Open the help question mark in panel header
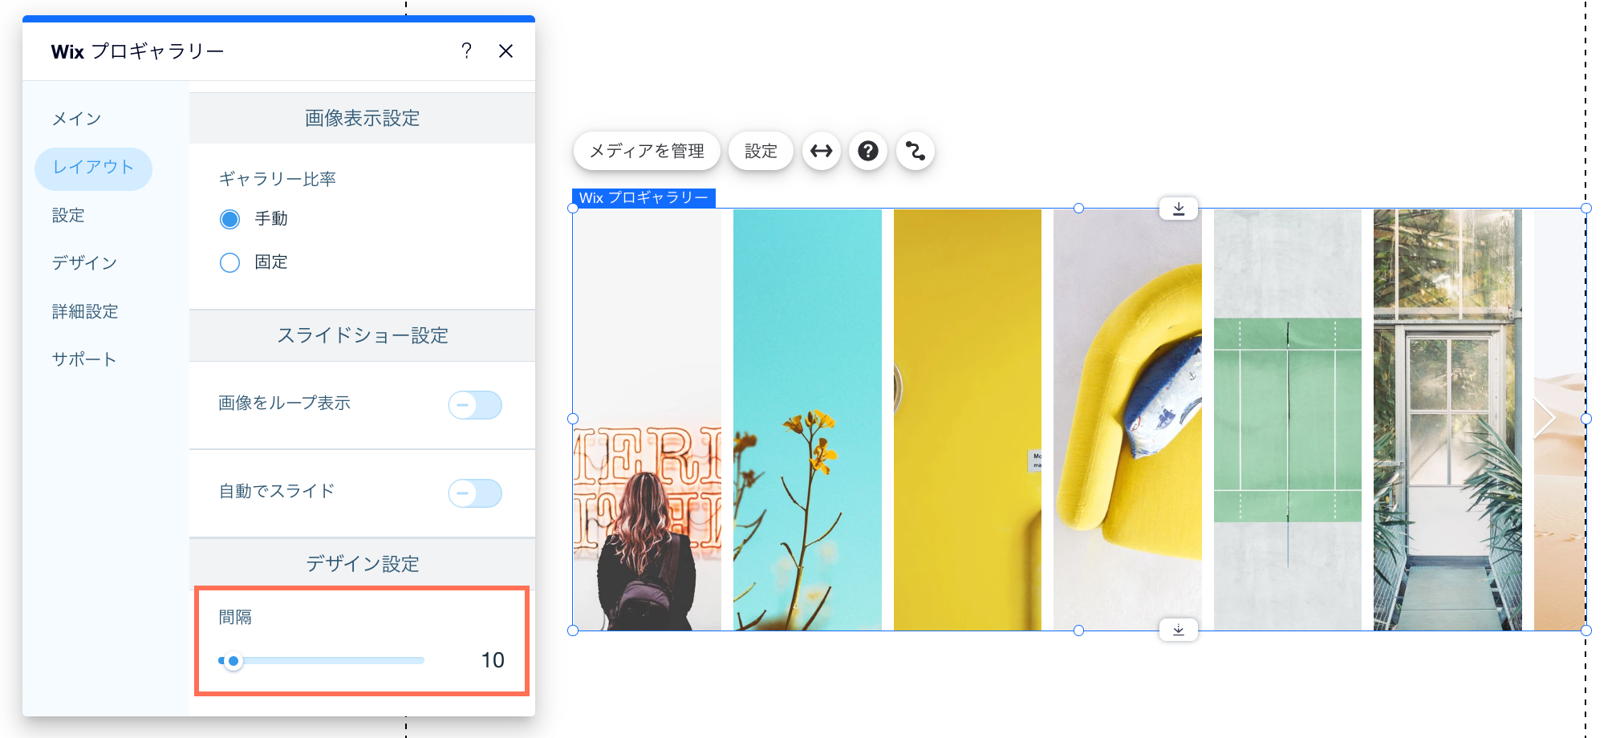The height and width of the screenshot is (738, 1624). tap(466, 51)
